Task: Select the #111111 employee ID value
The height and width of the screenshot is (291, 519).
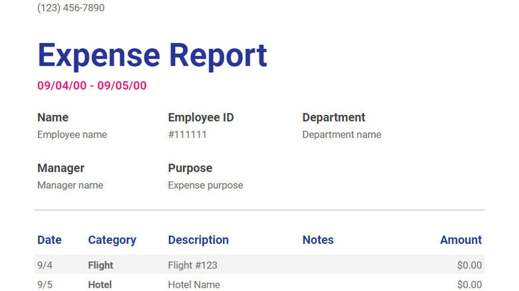Action: tap(187, 135)
